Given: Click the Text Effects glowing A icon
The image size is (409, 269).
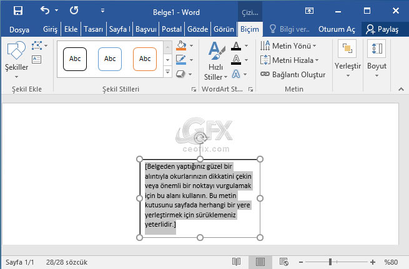Looking at the screenshot, I should tap(236, 74).
